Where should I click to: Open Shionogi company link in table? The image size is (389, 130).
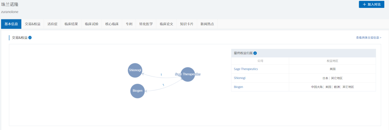pos(240,78)
